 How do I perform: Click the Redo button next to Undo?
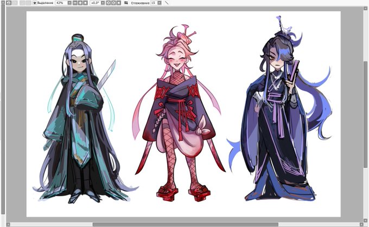(15, 3)
